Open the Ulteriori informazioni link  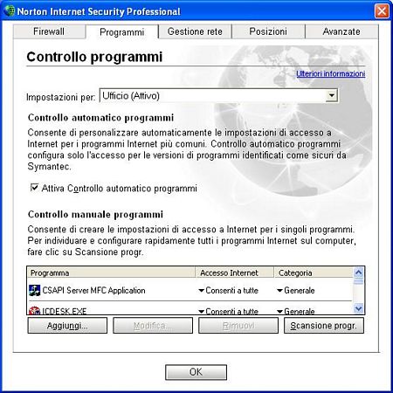tap(331, 73)
